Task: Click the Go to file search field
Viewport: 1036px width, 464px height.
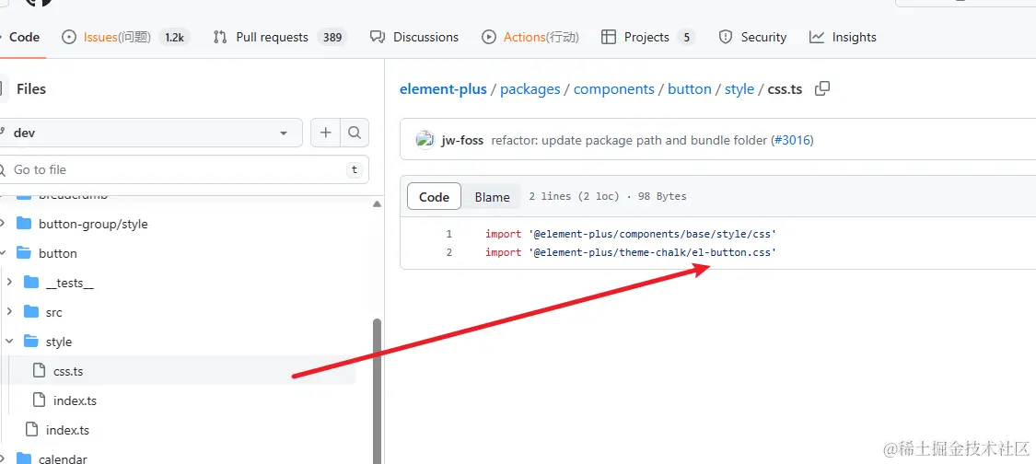Action: (x=175, y=169)
